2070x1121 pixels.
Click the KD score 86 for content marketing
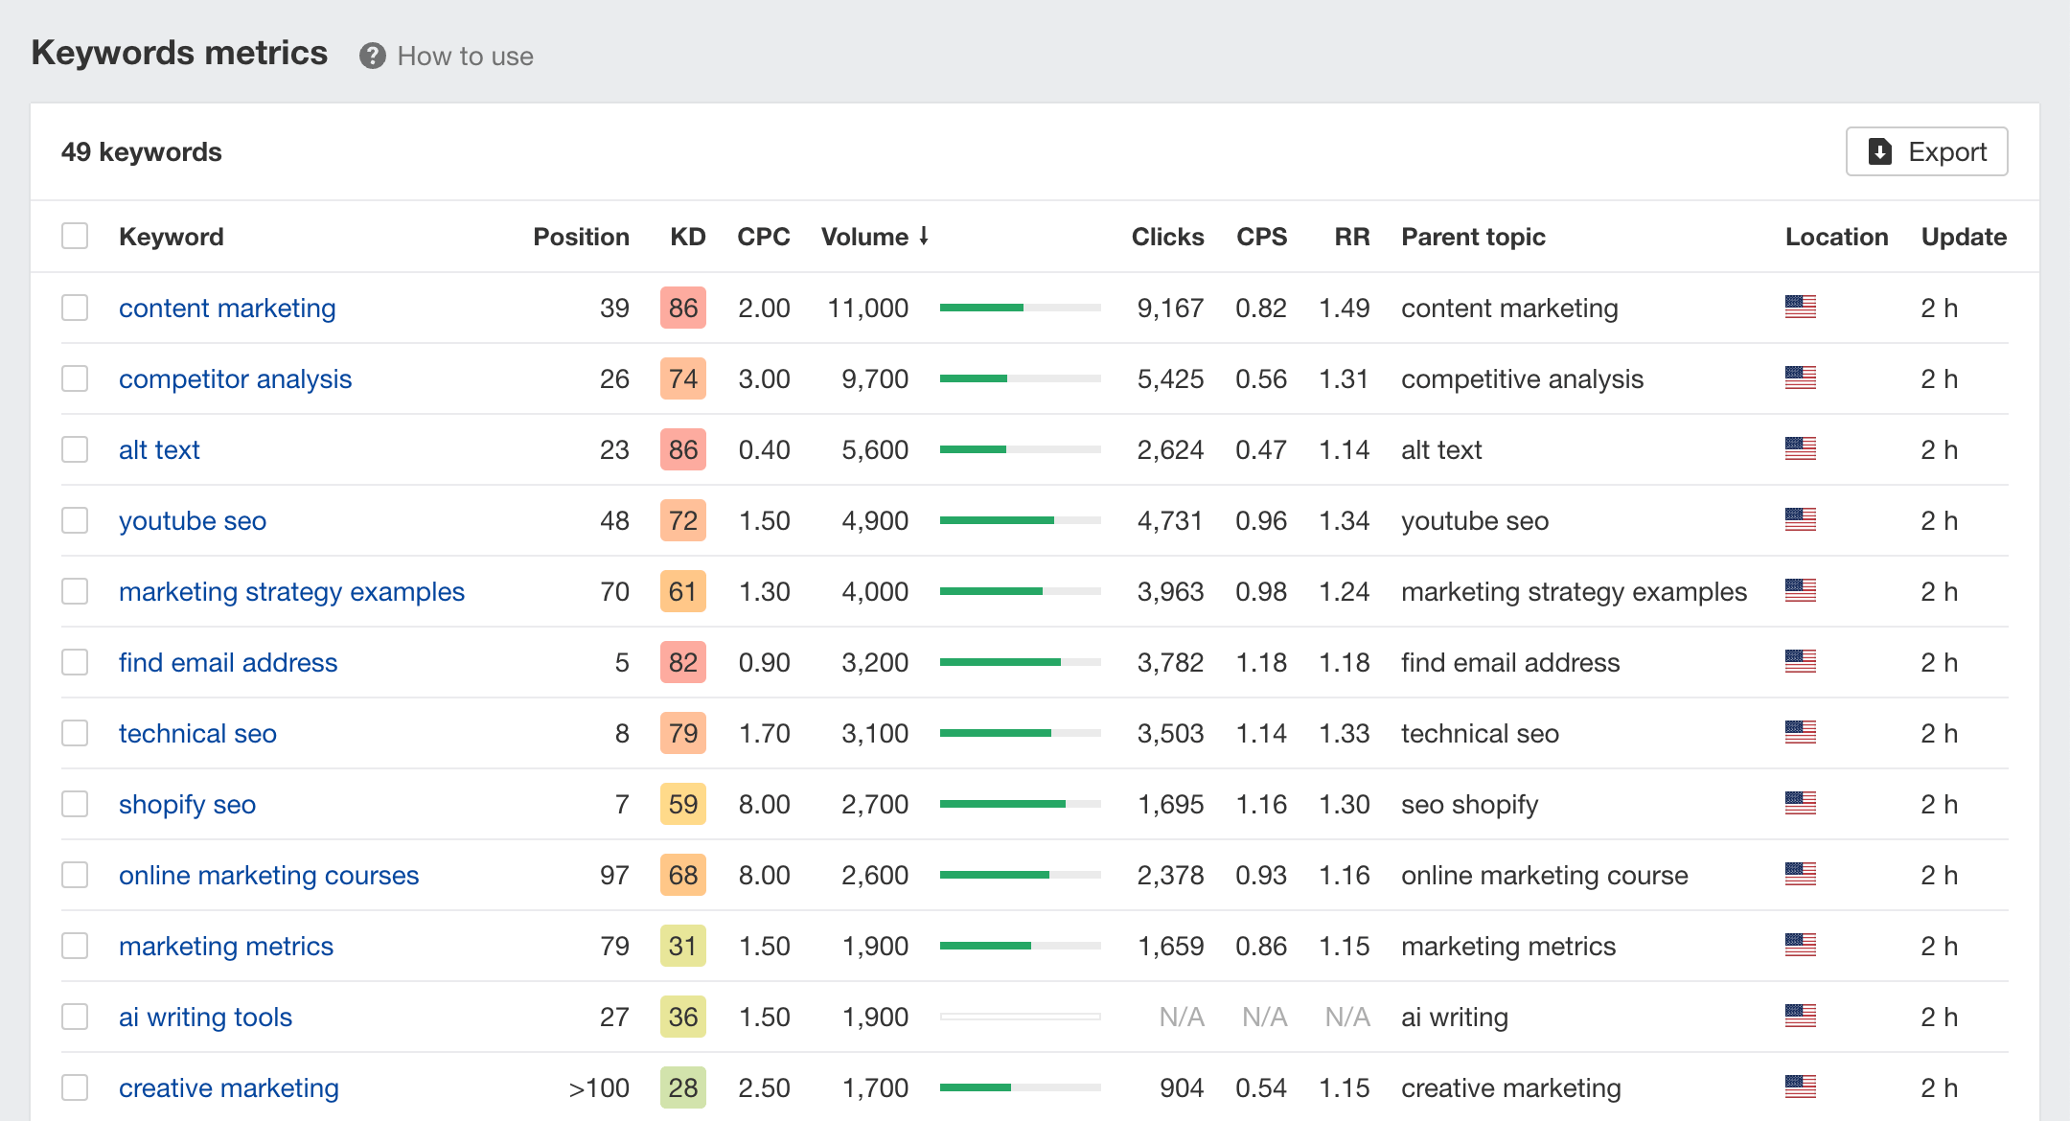click(x=680, y=308)
